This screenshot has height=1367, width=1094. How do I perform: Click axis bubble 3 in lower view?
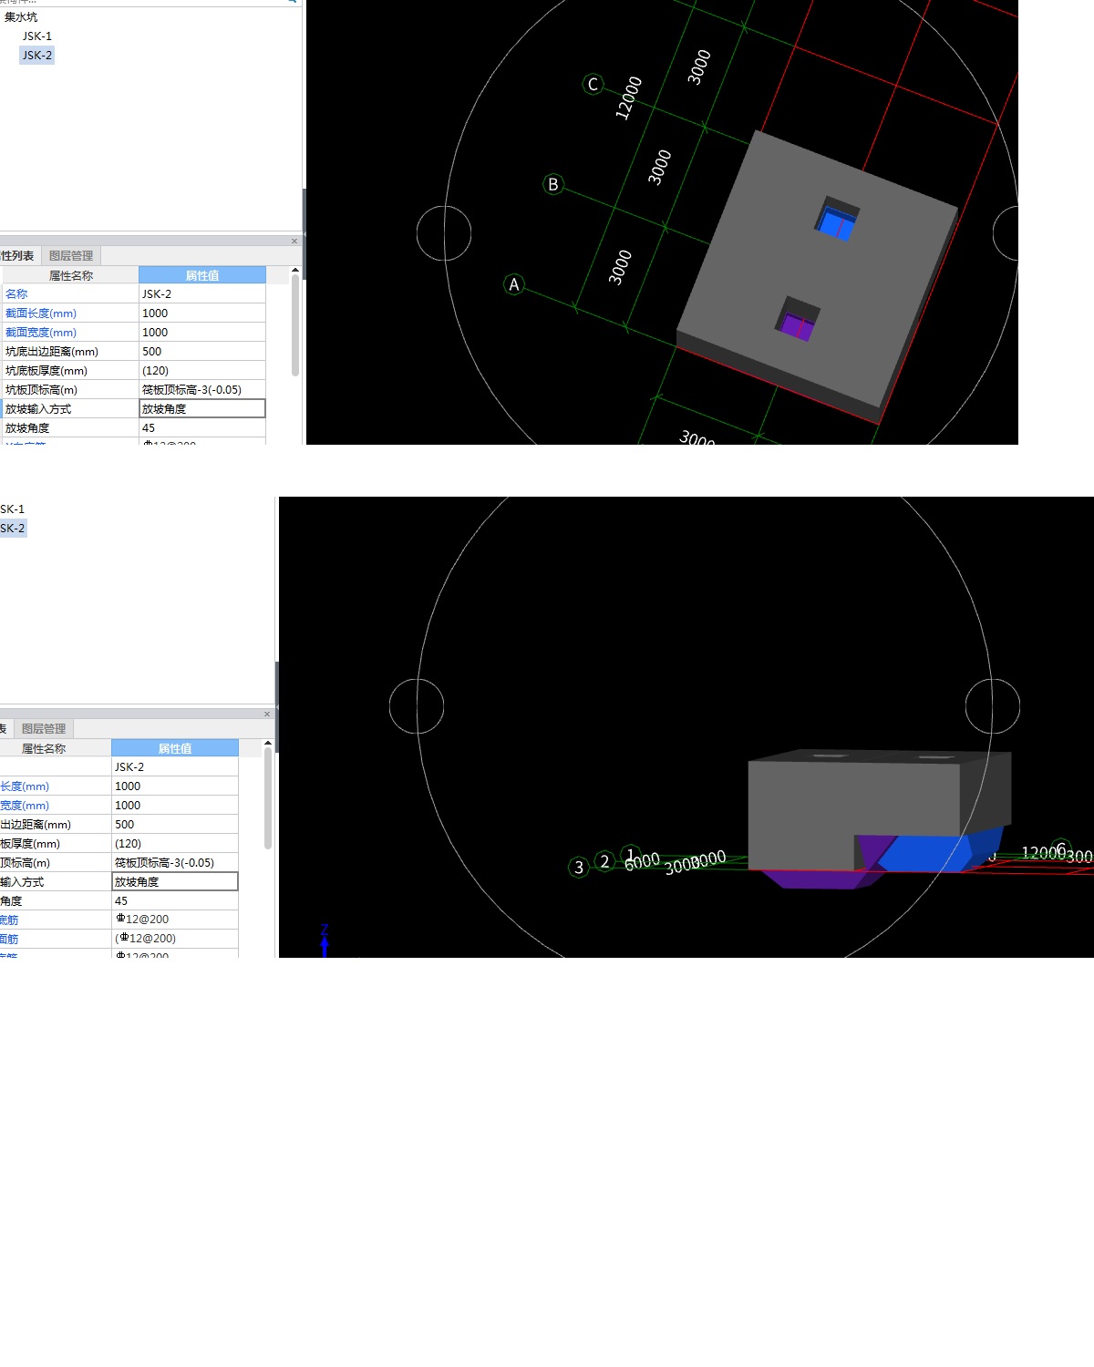tap(579, 868)
